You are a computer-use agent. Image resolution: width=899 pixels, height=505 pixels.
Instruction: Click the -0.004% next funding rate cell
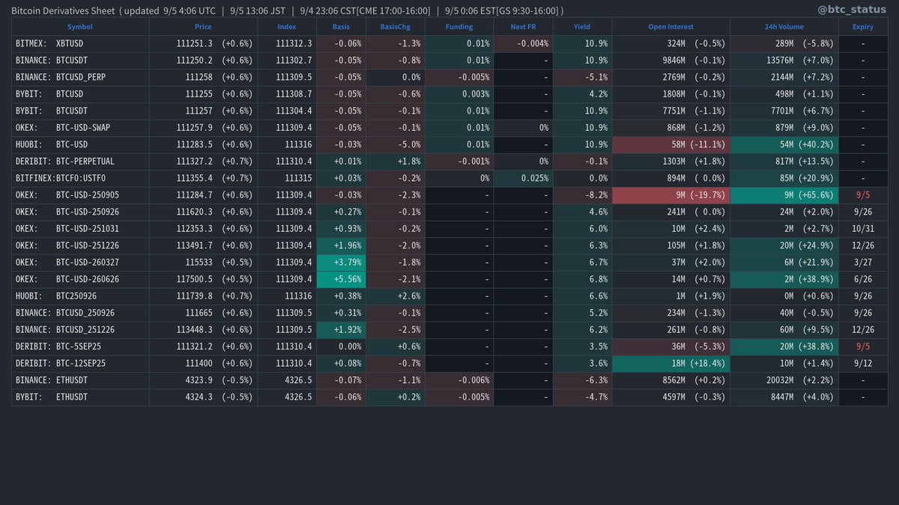tap(523, 44)
